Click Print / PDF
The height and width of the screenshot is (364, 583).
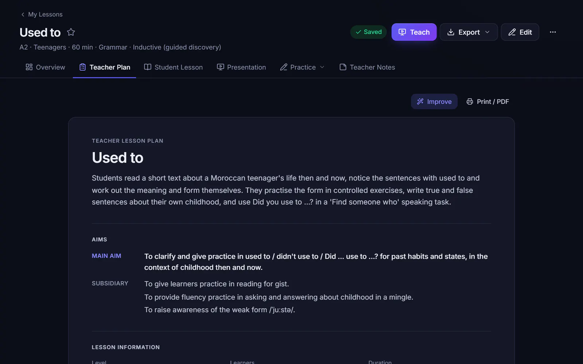488,102
